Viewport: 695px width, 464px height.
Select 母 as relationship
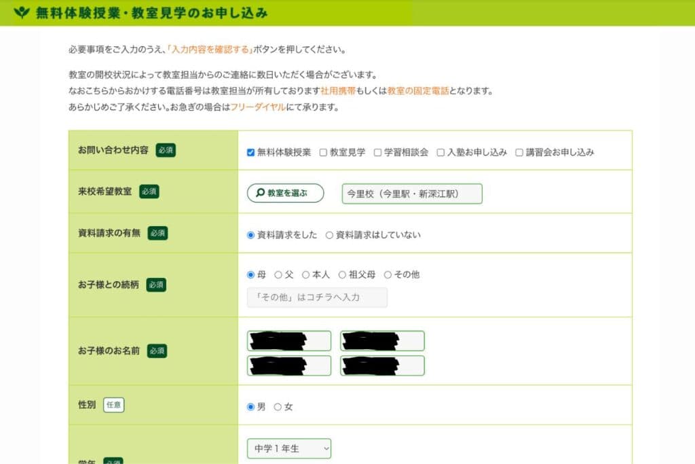coord(250,275)
